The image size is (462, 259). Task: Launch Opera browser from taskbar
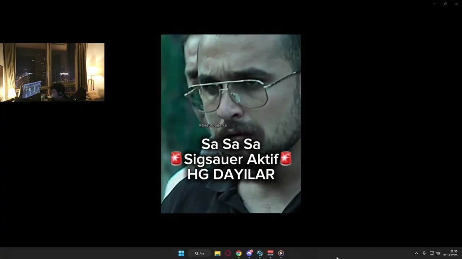[228, 253]
